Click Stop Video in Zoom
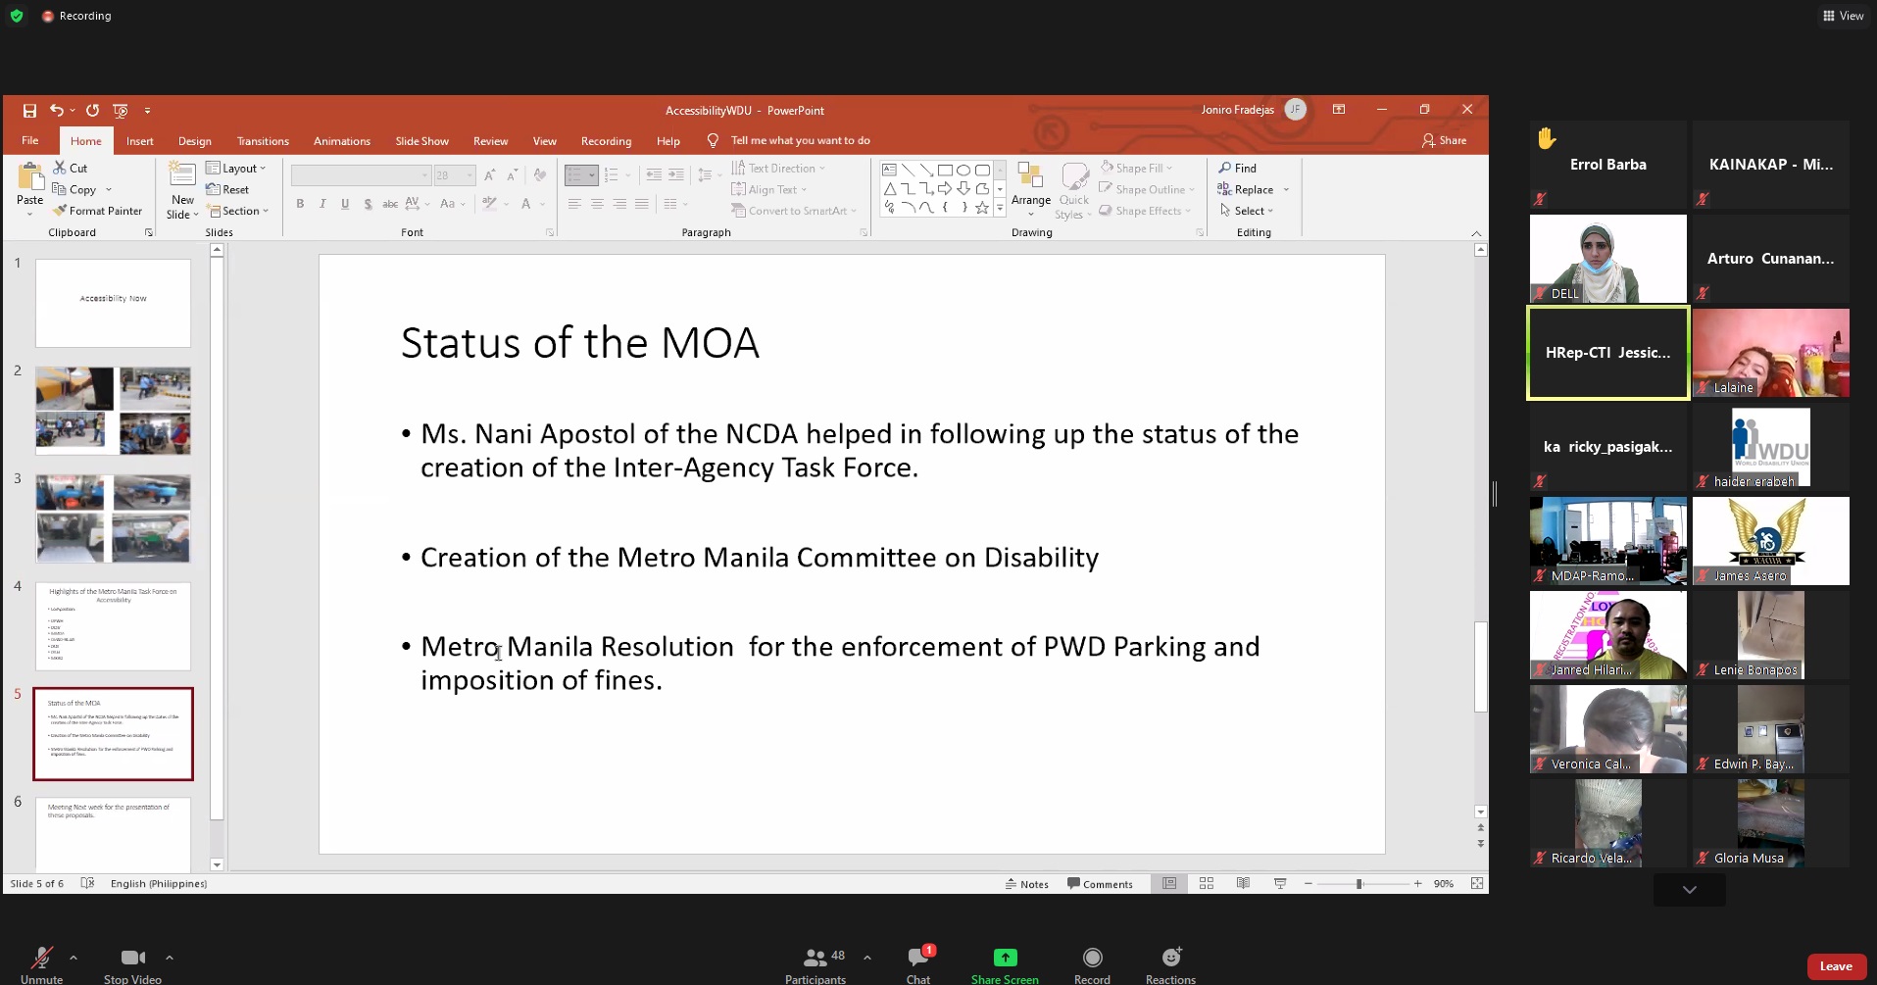The width and height of the screenshot is (1877, 985). (x=132, y=964)
